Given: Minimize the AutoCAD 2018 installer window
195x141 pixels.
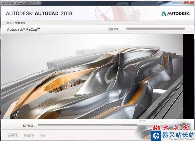Looking at the screenshot, I should pyautogui.click(x=176, y=2).
